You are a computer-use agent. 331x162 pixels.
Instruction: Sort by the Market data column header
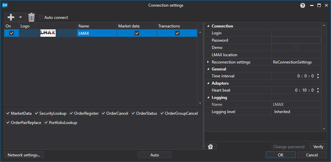tap(137, 26)
